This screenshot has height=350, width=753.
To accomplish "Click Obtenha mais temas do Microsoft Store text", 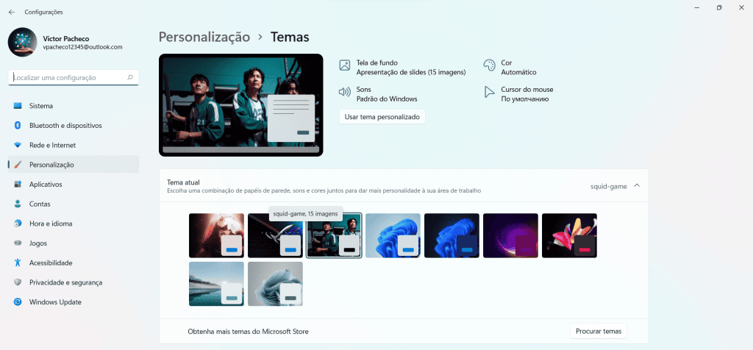I will point(248,332).
